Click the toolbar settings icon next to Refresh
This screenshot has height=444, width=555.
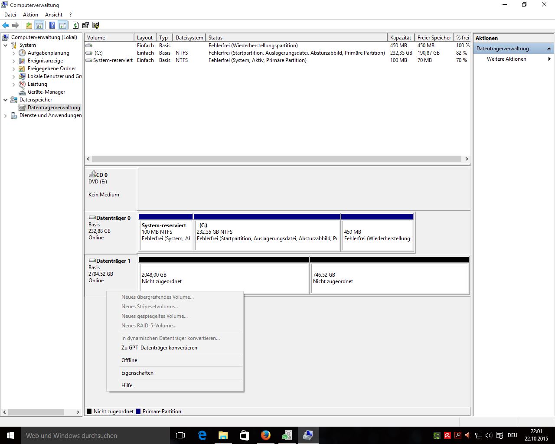click(x=85, y=26)
